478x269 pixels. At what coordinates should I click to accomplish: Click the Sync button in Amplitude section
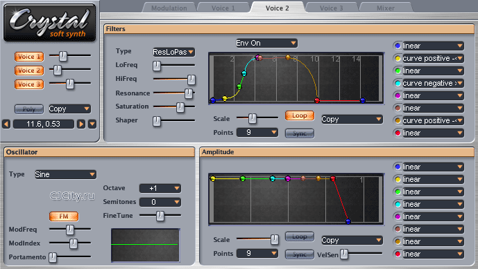point(300,254)
